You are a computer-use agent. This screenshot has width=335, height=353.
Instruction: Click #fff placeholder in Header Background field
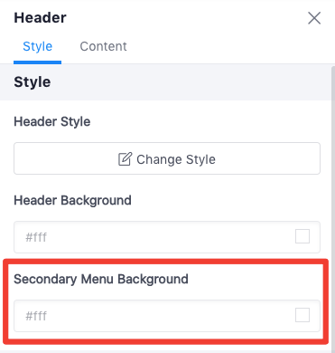tap(36, 237)
